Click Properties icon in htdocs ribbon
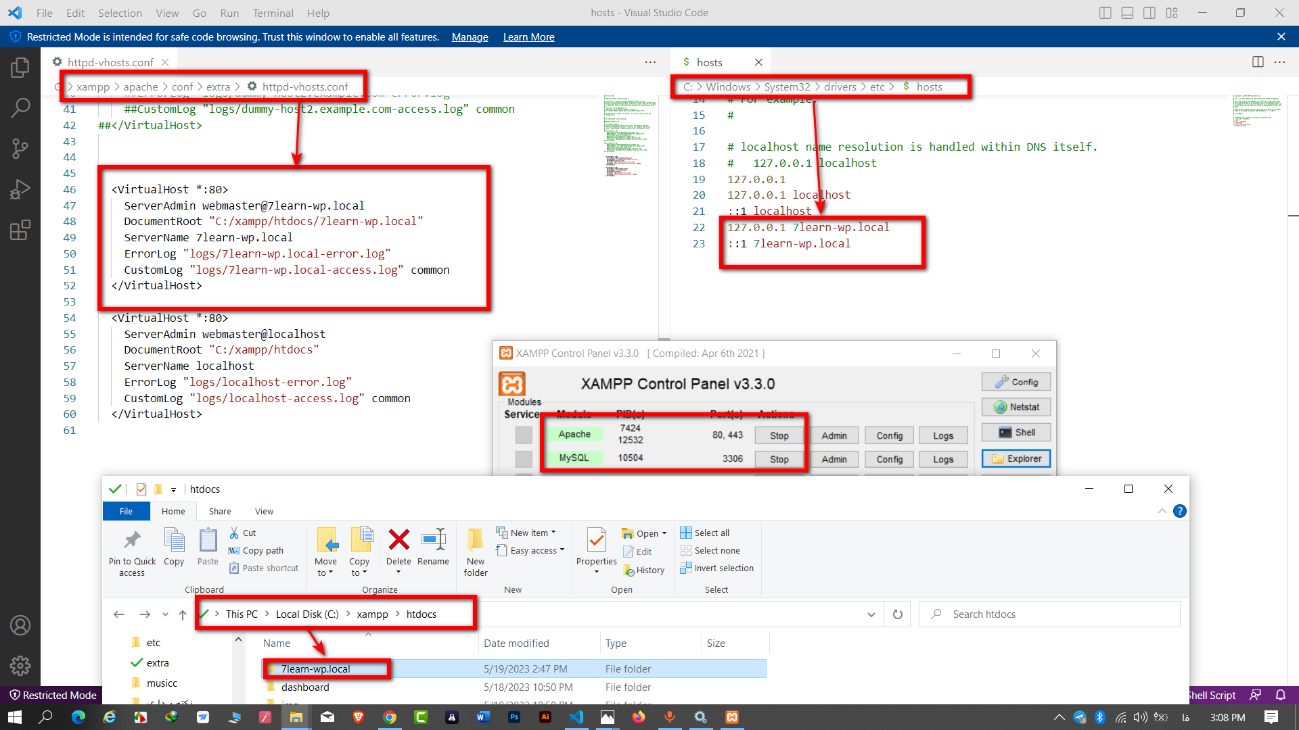 (596, 540)
